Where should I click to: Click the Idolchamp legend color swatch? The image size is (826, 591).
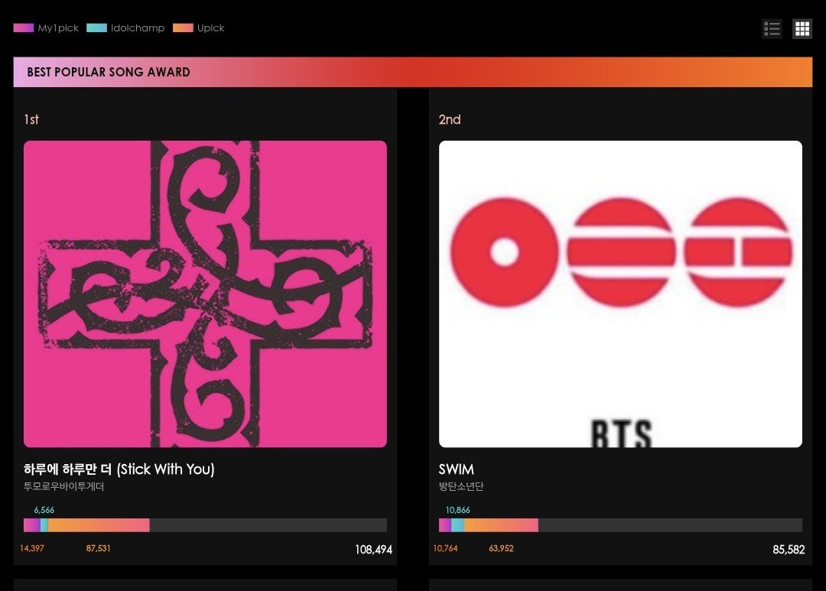click(x=96, y=28)
